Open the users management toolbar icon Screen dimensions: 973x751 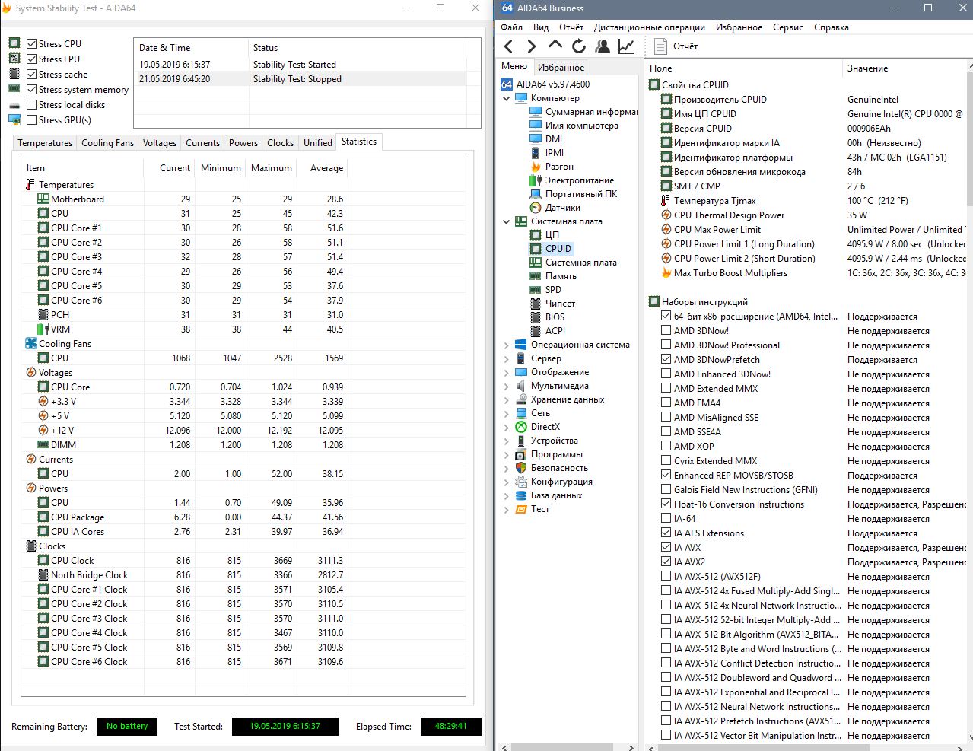603,46
